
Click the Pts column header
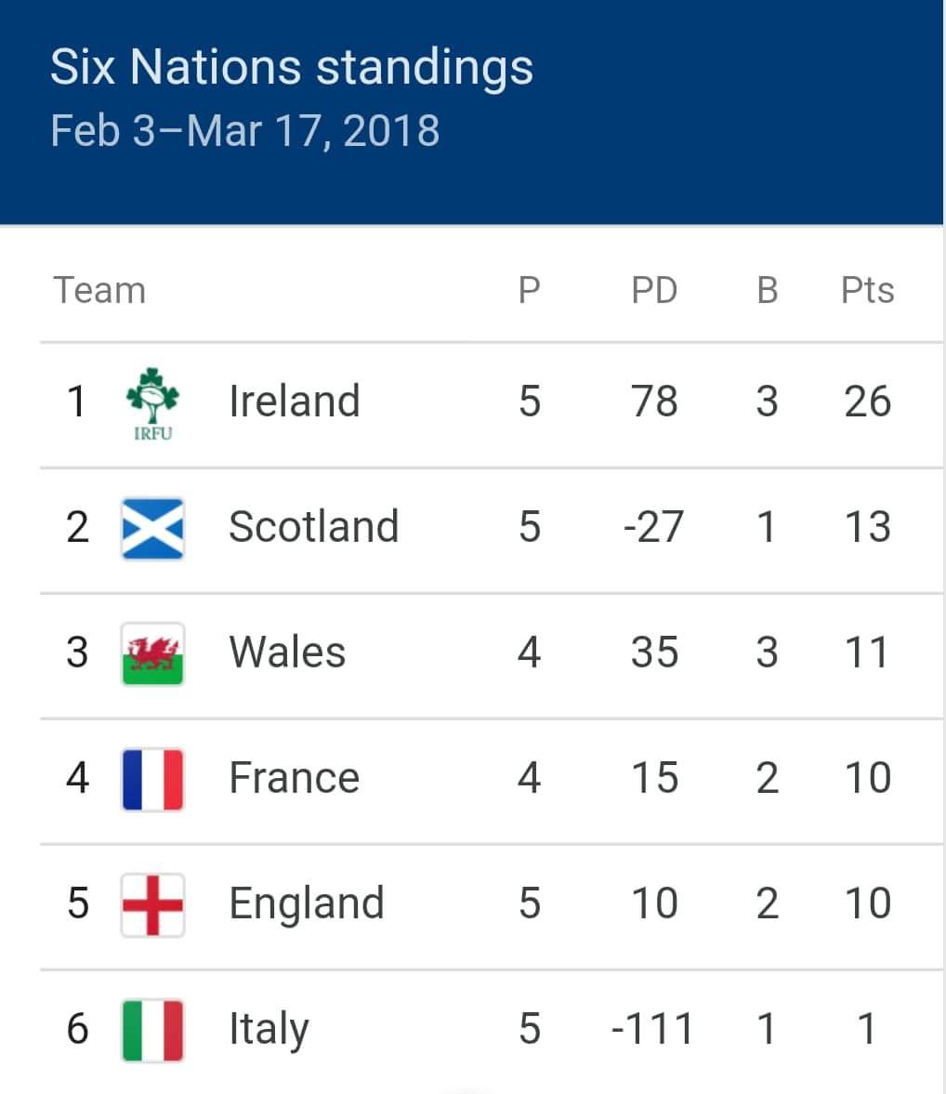[x=867, y=291]
